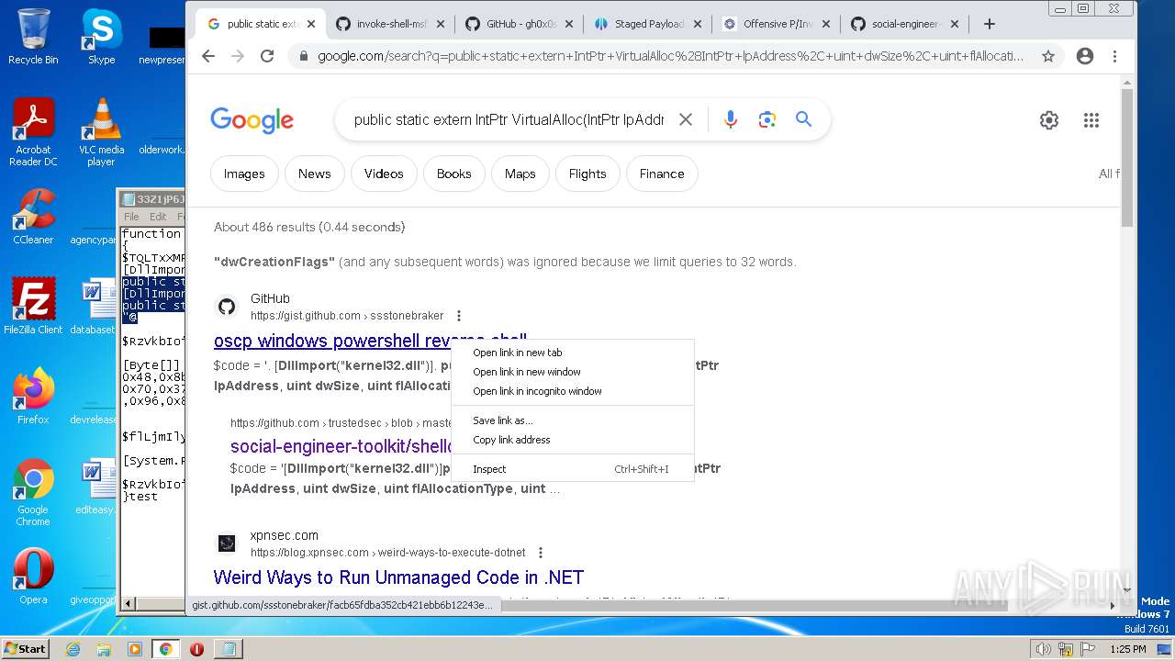Click the Internet Explorer taskbar icon
This screenshot has height=661, width=1175.
point(73,649)
